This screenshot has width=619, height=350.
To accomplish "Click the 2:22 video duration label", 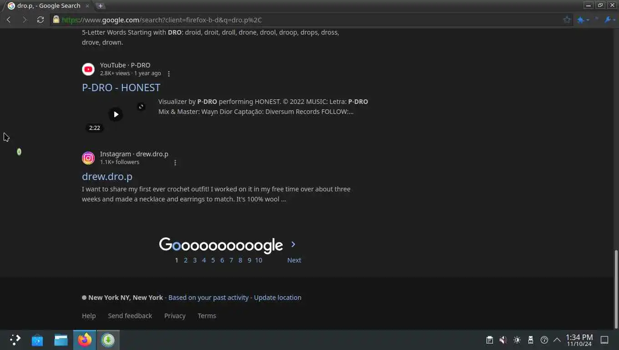I will pos(95,128).
